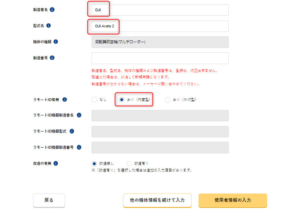The image size is (286, 212).
Task: Select 改造有り radio button
Action: coord(129,164)
